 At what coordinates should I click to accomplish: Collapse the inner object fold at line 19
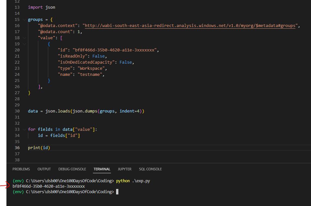(x=24, y=44)
